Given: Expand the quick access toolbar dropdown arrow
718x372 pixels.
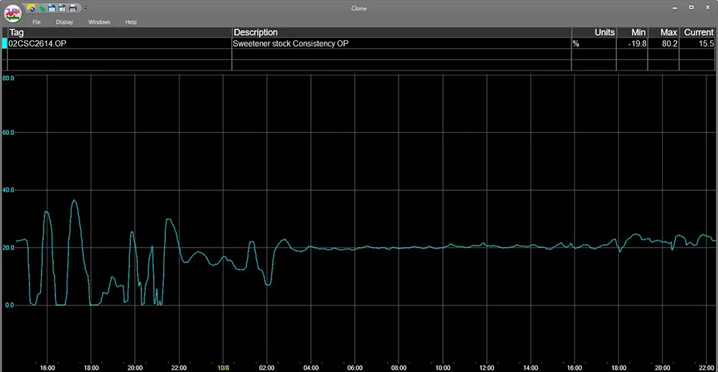Looking at the screenshot, I should [85, 8].
